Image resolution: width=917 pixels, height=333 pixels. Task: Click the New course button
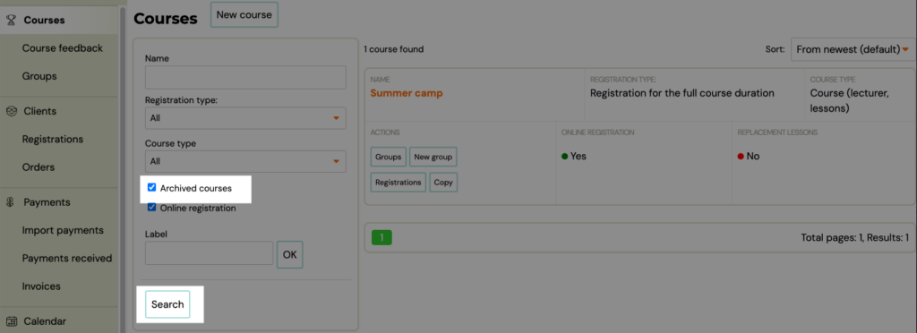coord(244,14)
